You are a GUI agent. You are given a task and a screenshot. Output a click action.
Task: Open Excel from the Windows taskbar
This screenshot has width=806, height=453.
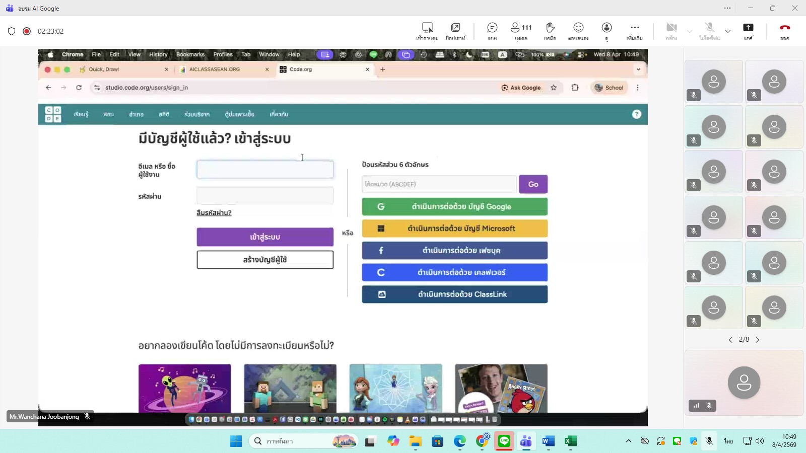(x=570, y=441)
